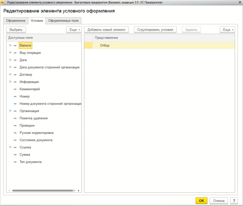Click the Добавить новый элемент button
This screenshot has width=243, height=206.
[106, 30]
